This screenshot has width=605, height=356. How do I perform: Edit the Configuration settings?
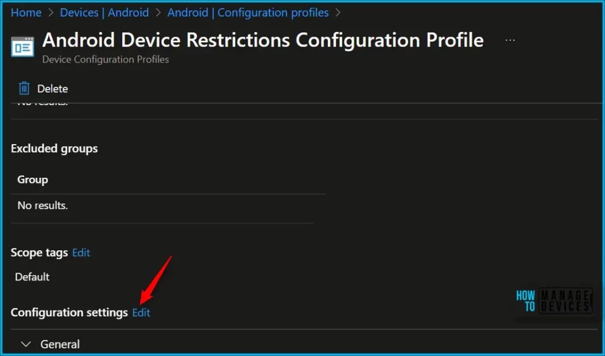point(141,312)
